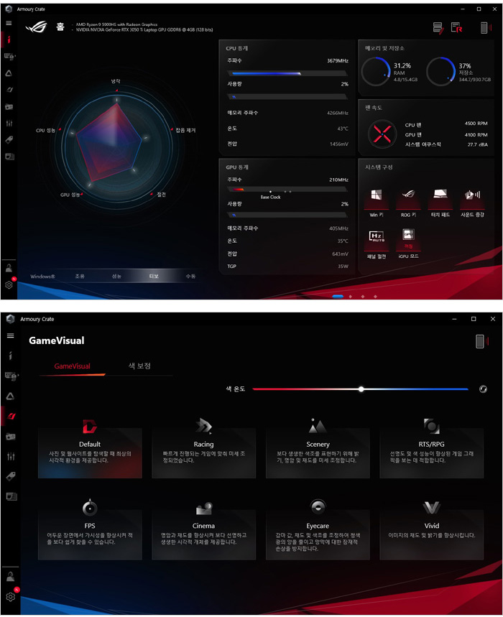Open Scenario Profiles sliders icon in GameVisual window
The image size is (503, 617).
11,456
